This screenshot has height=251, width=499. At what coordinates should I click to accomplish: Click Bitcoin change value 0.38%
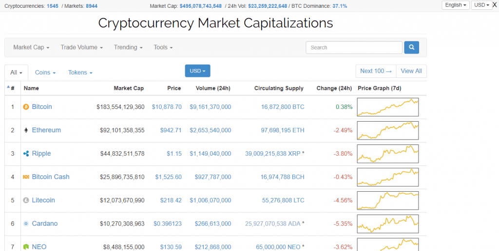click(344, 107)
